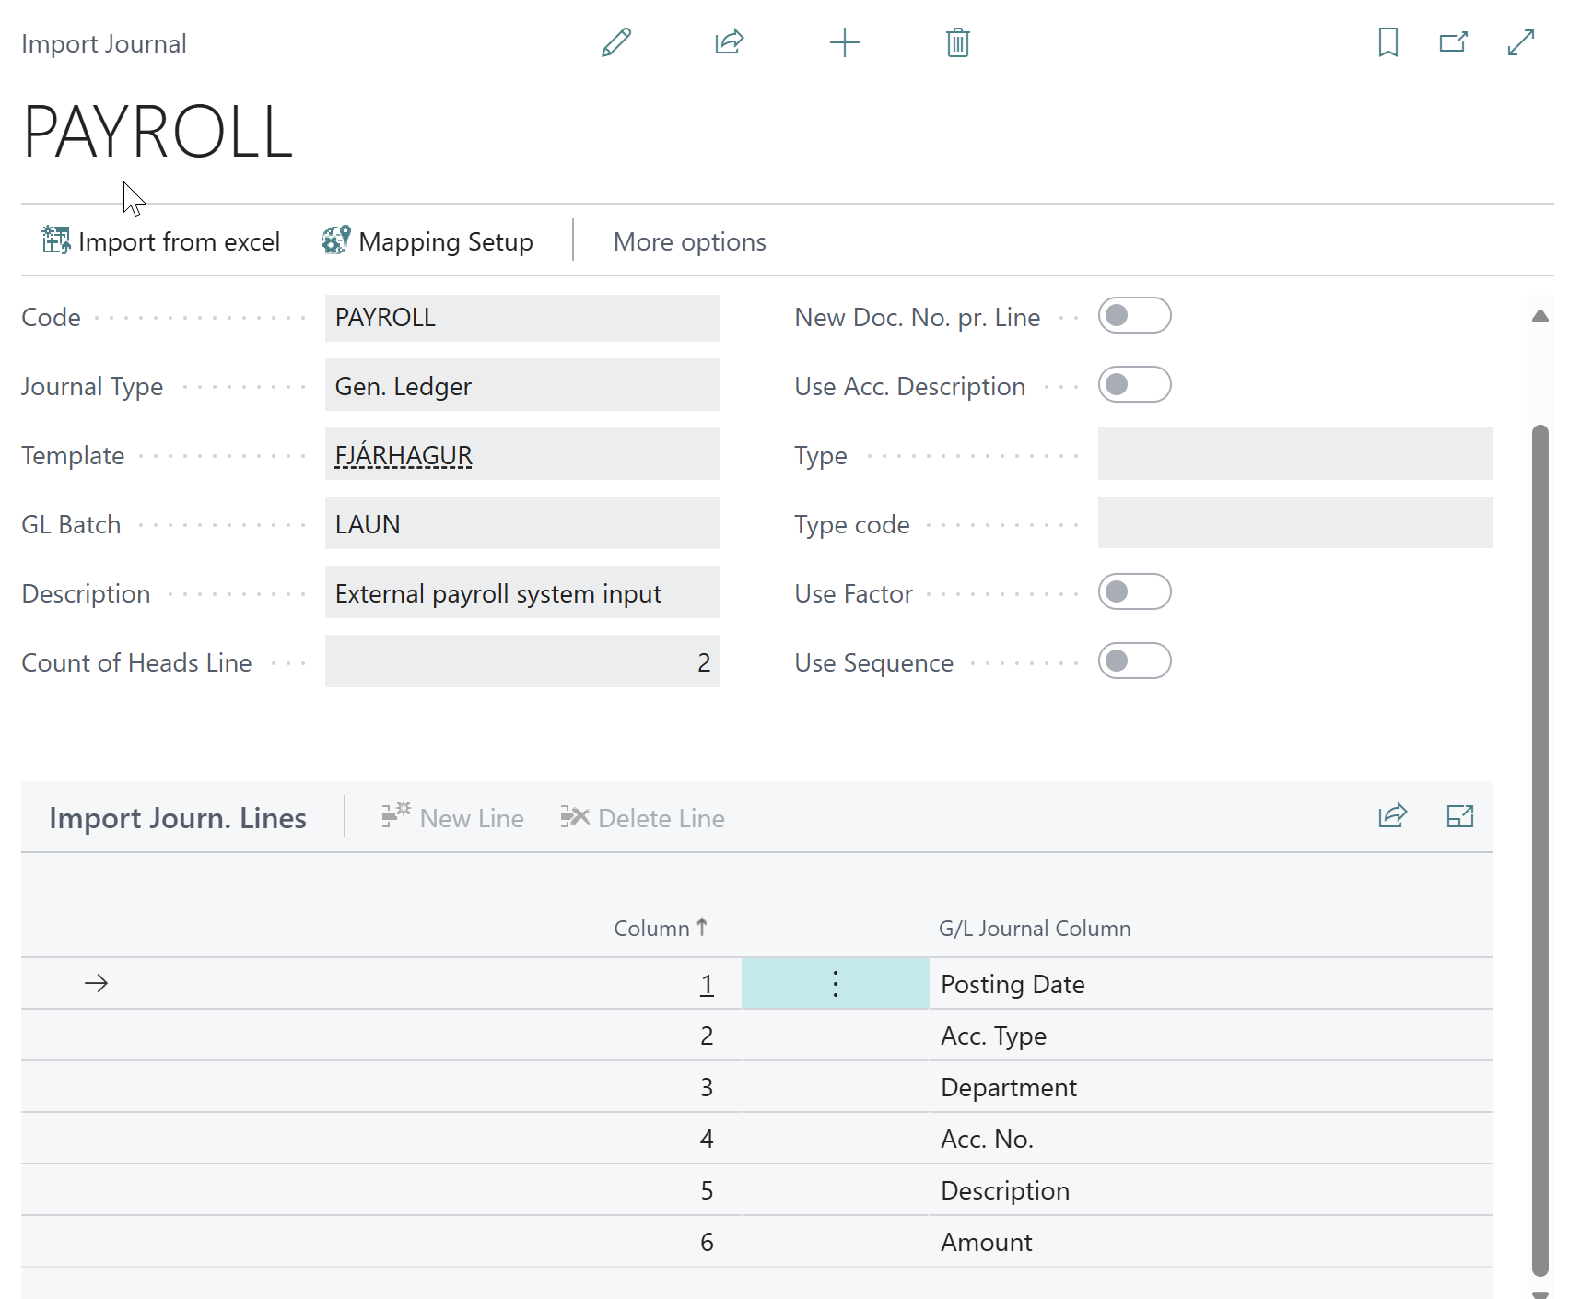Viewport: 1592px width, 1299px height.
Task: Run Import from excel action
Action: pos(161,241)
